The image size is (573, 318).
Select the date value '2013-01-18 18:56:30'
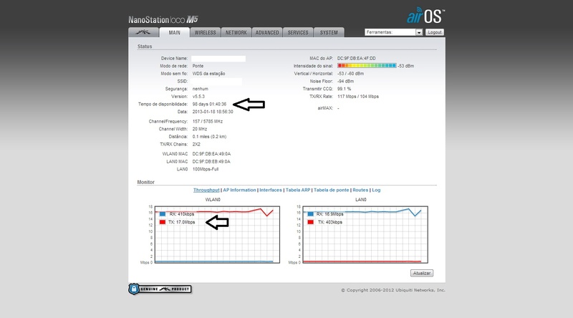pyautogui.click(x=213, y=112)
